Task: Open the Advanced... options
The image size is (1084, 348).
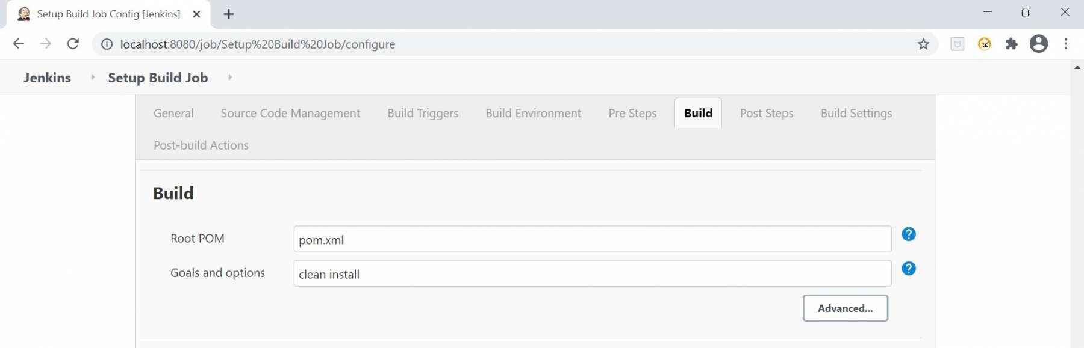Action: tap(846, 308)
